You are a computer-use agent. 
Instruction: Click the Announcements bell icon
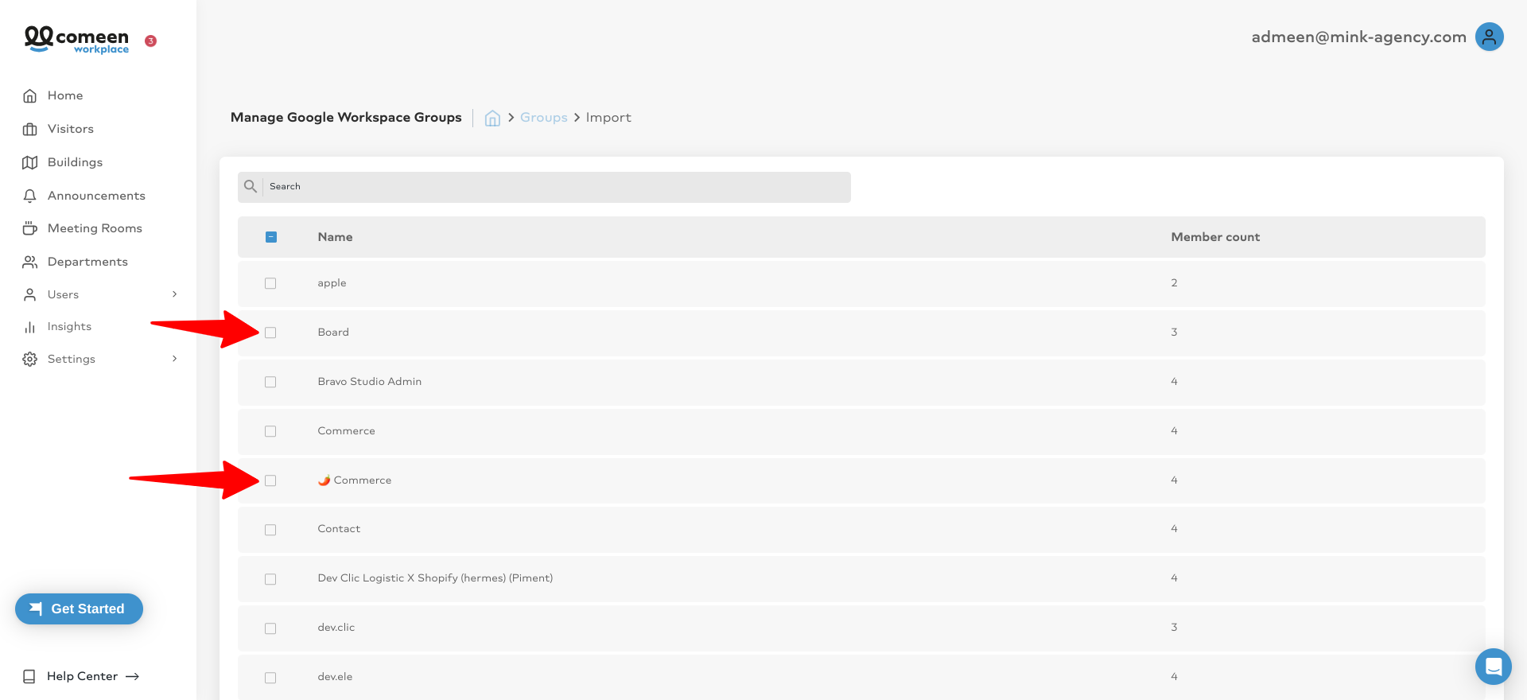(x=30, y=196)
